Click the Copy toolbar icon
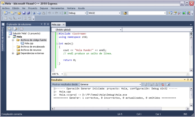The image size is (195, 117). (39, 13)
